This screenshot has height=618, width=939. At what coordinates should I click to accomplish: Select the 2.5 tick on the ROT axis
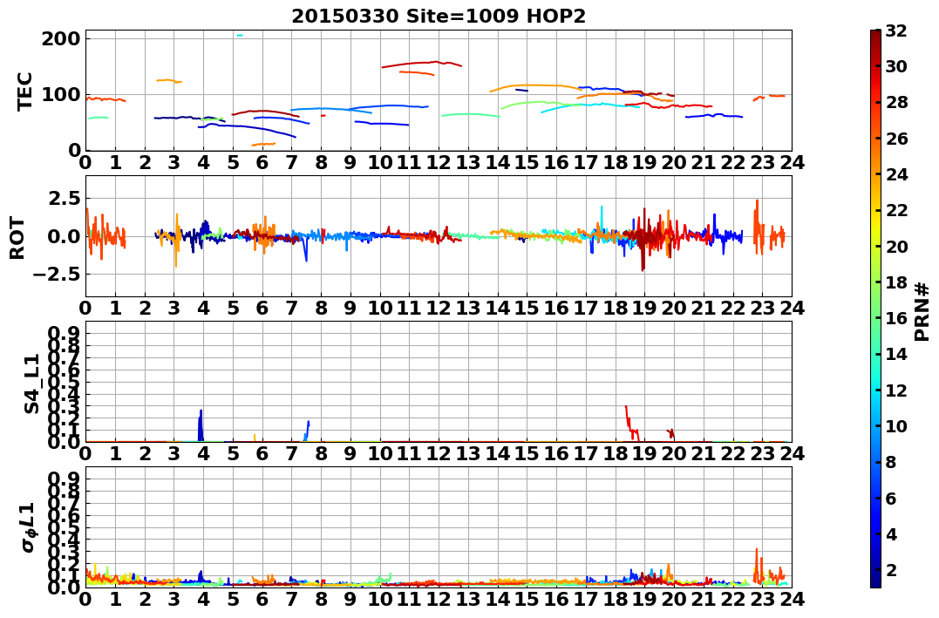point(63,198)
